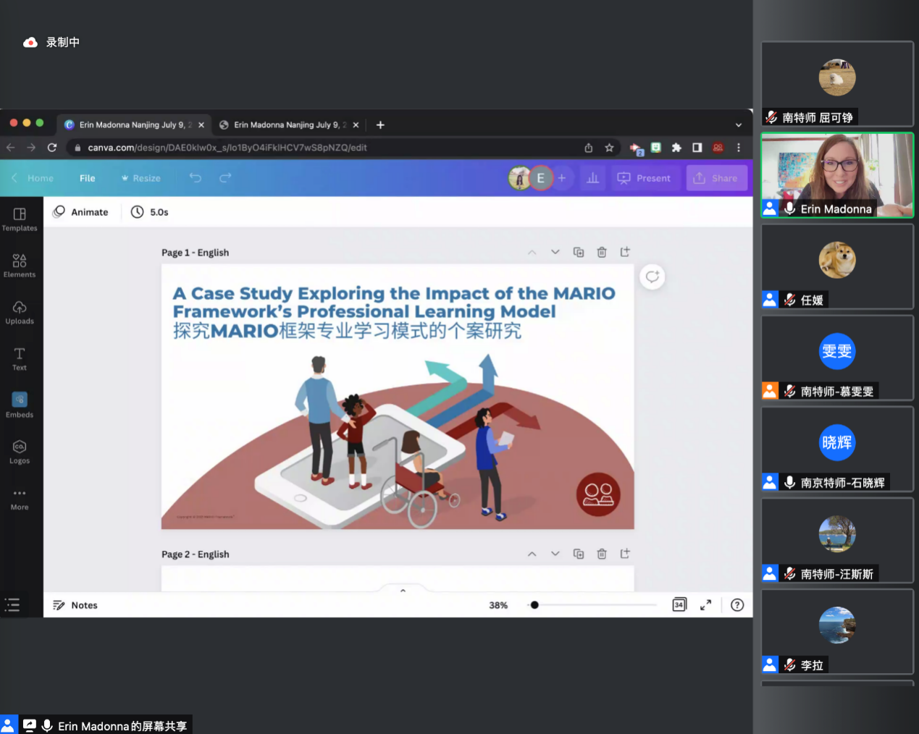Click the Undo arrow icon
This screenshot has height=734, width=919.
point(196,178)
